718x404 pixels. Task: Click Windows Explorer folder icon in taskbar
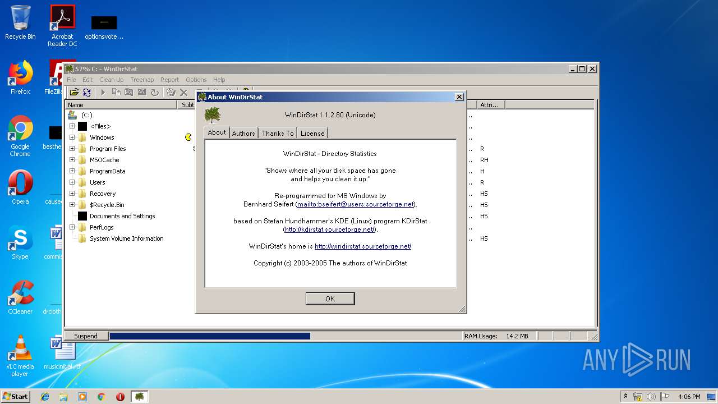63,397
